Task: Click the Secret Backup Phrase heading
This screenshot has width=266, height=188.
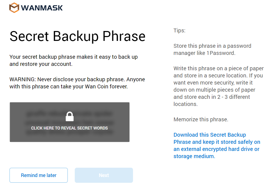Action: pos(77,36)
